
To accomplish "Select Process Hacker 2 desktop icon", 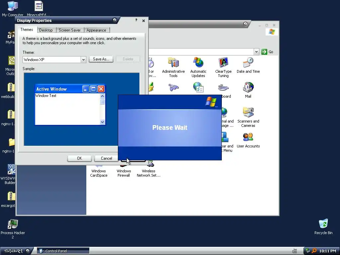I will pyautogui.click(x=13, y=229).
